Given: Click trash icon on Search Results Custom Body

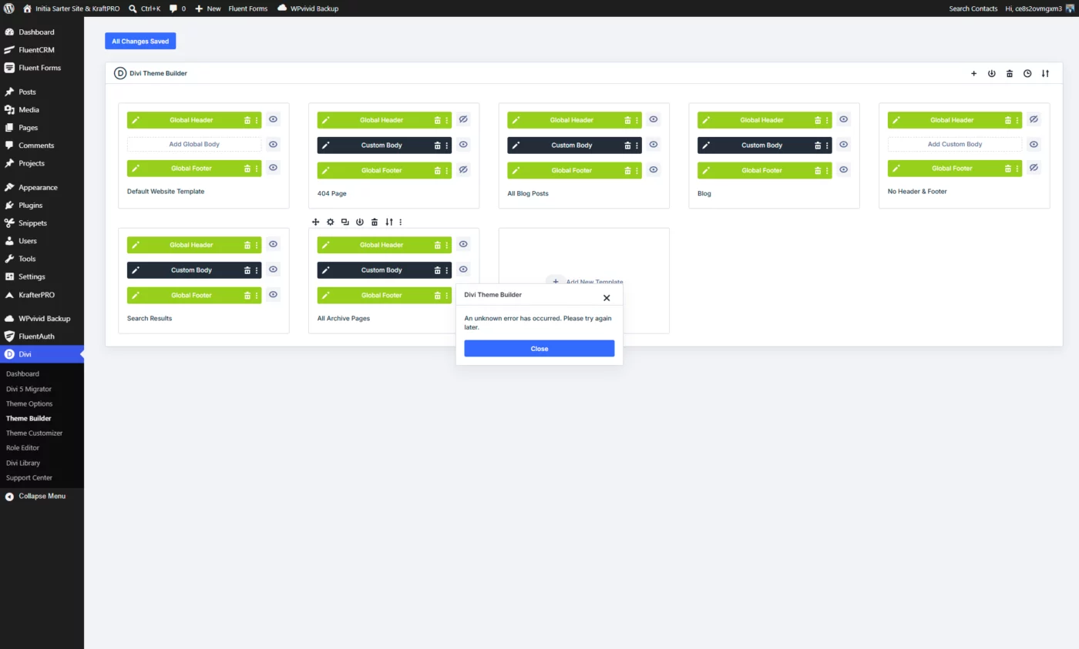Looking at the screenshot, I should point(247,270).
